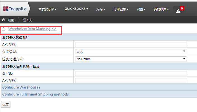197x112 pixels.
Task: Expand the 退货处理方式 No Return dropdown
Action: point(131,59)
